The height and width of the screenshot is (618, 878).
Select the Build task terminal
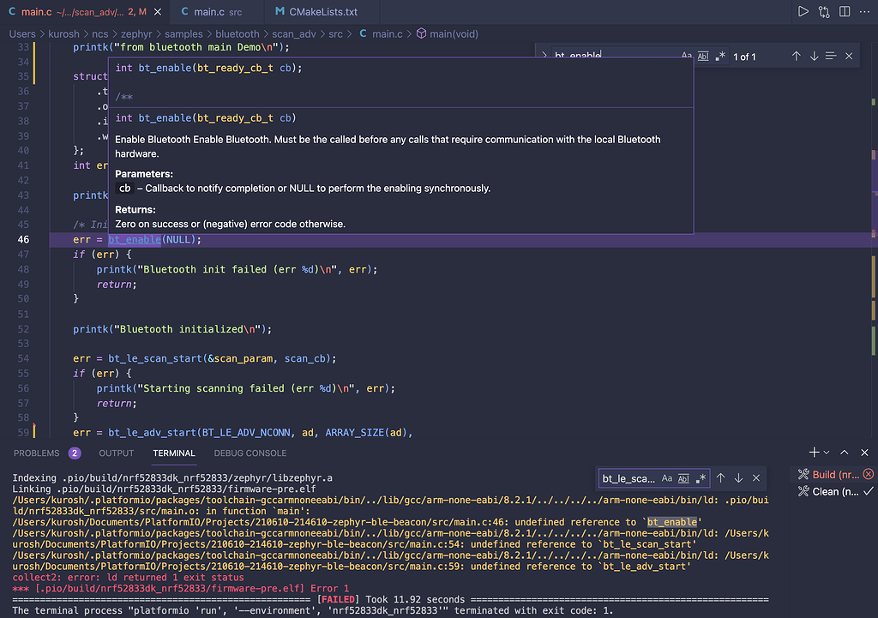tap(834, 475)
